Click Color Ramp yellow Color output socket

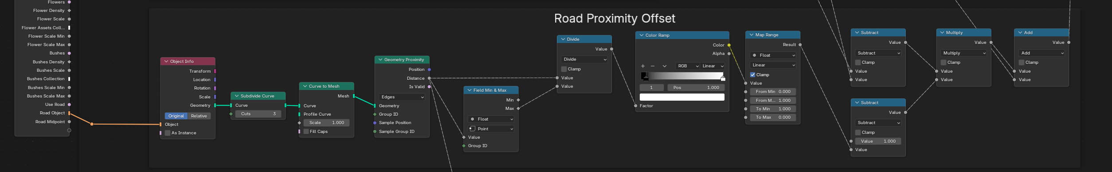click(729, 45)
